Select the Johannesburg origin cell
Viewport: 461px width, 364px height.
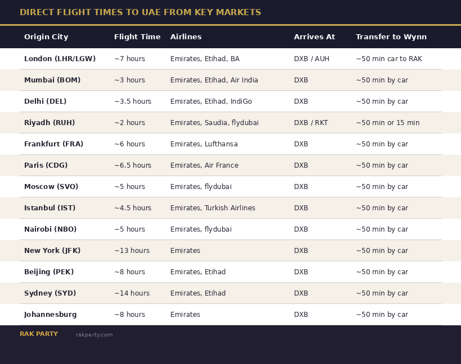pos(50,315)
